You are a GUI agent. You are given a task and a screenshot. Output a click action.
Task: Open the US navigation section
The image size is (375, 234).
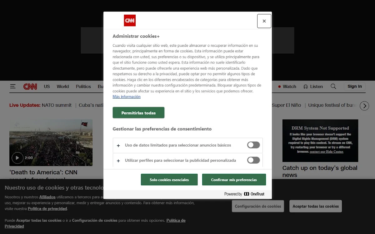tap(47, 86)
